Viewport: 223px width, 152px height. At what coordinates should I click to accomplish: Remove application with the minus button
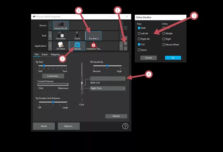click(125, 48)
